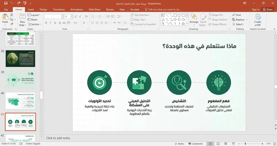This screenshot has height=146, width=277.
Task: Open the font size dropdown
Action: coord(72,17)
